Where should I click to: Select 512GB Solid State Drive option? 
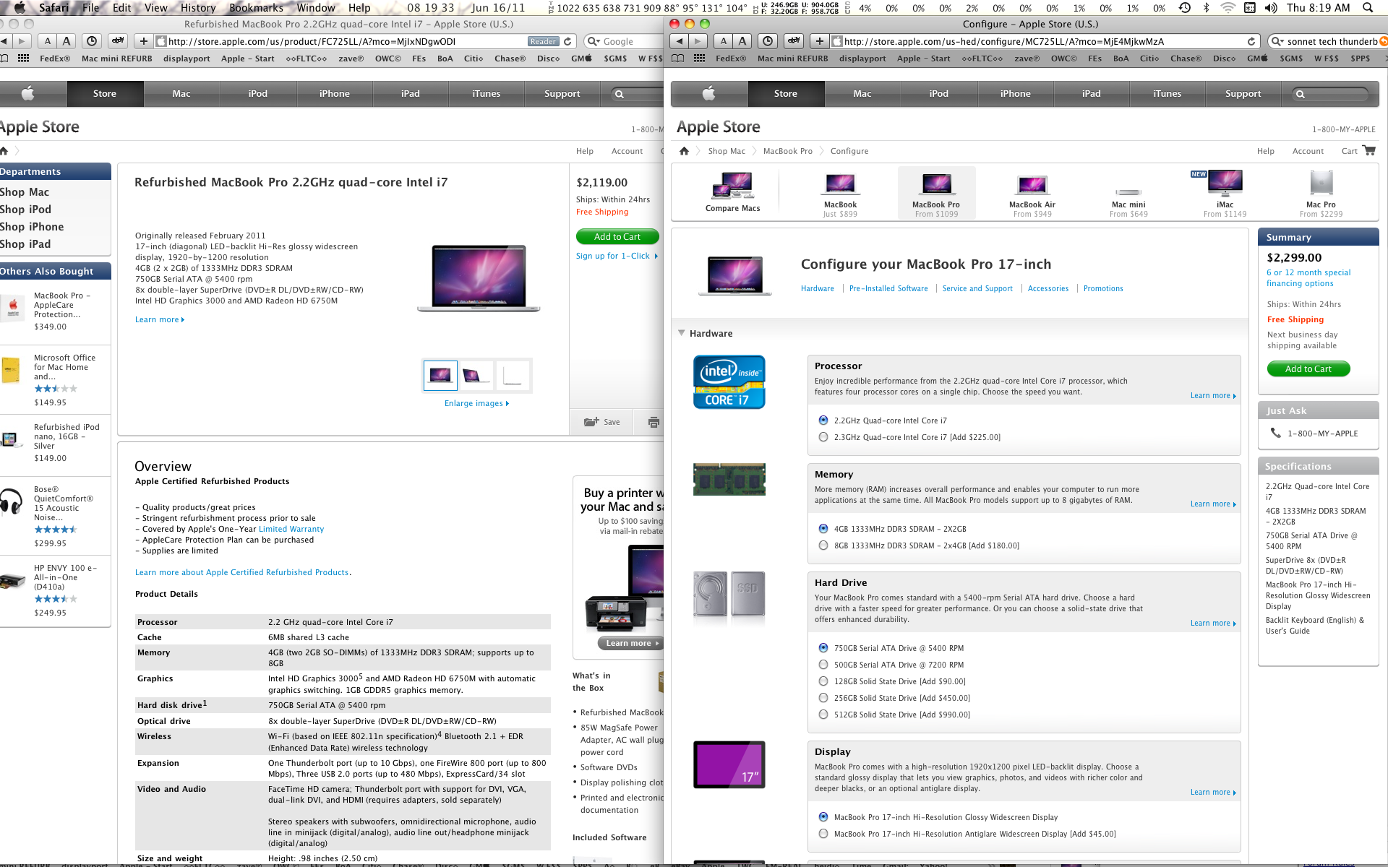click(x=823, y=715)
